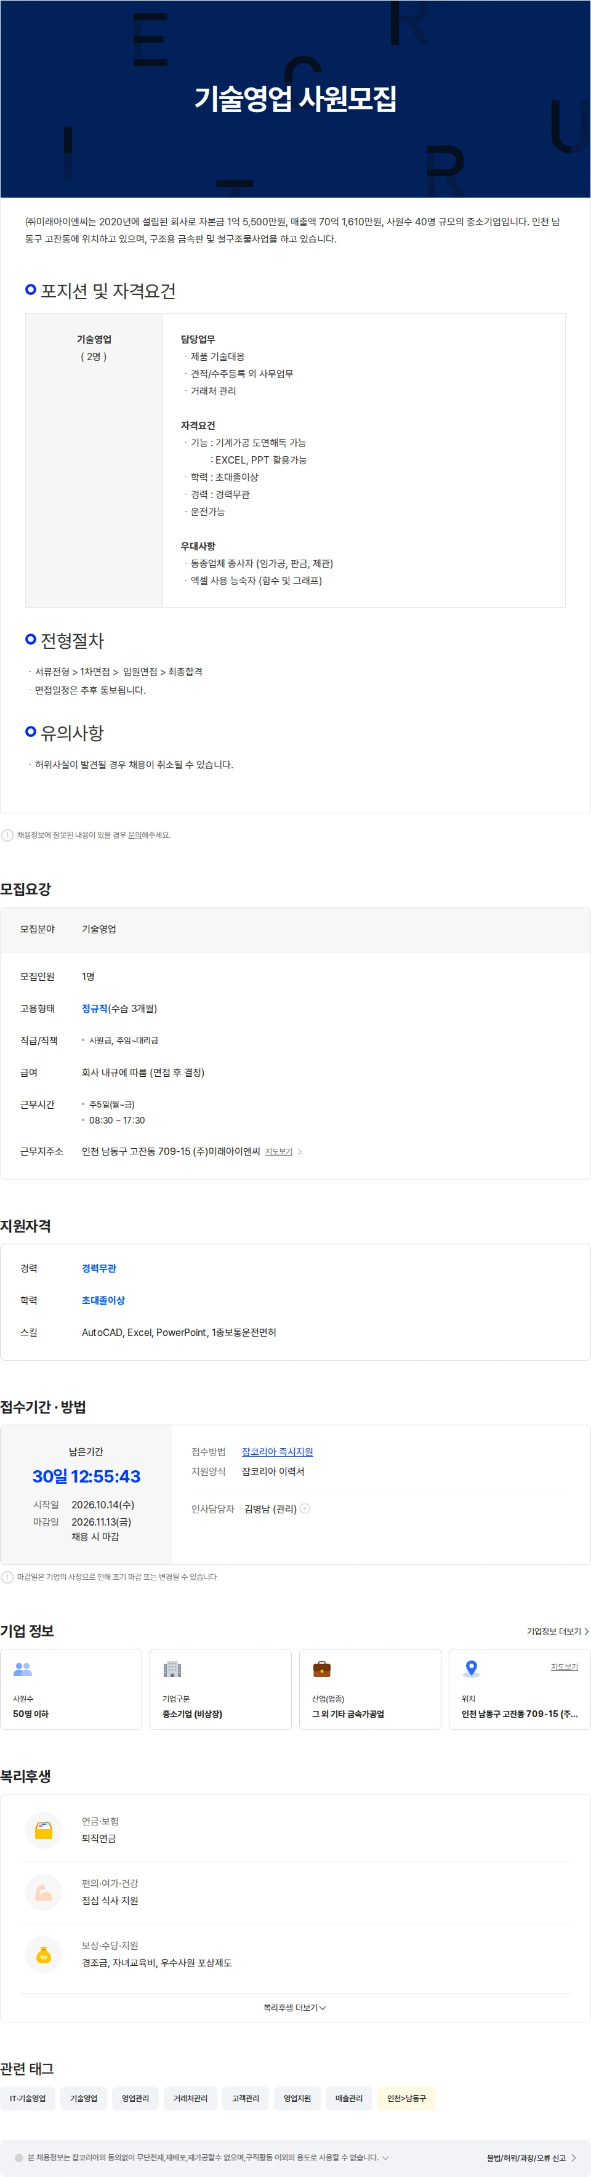Click the location pin icon in 위치 card
Viewport: 591px width, 2177px height.
pyautogui.click(x=472, y=1669)
